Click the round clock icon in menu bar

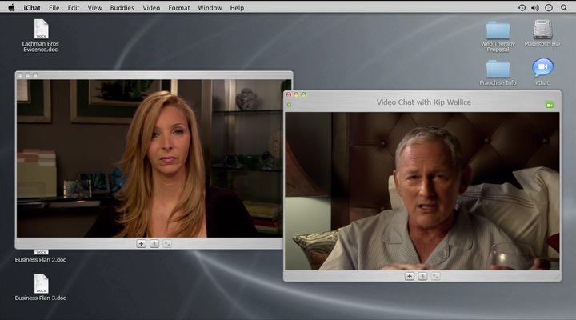click(x=549, y=8)
